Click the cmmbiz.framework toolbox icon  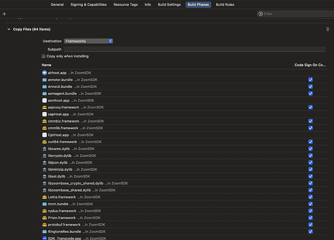click(x=45, y=121)
